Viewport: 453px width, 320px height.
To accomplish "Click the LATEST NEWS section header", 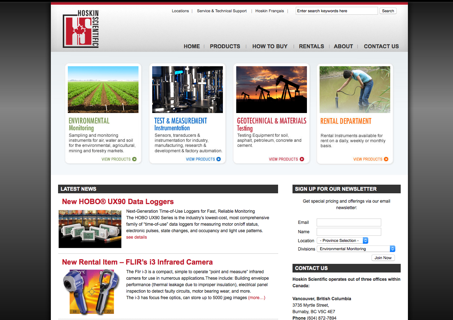I will pos(168,189).
